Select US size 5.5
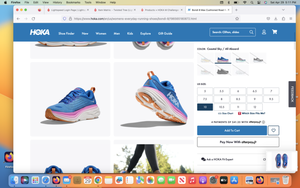The height and width of the screenshot is (188, 300). point(222,91)
